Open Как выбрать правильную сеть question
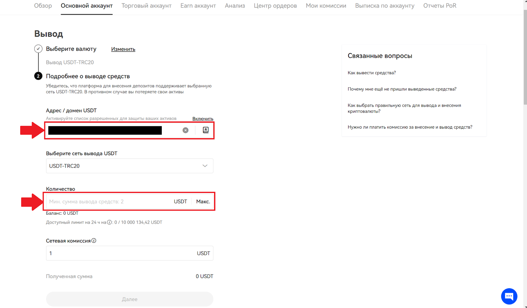This screenshot has height=308, width=527. coord(404,108)
